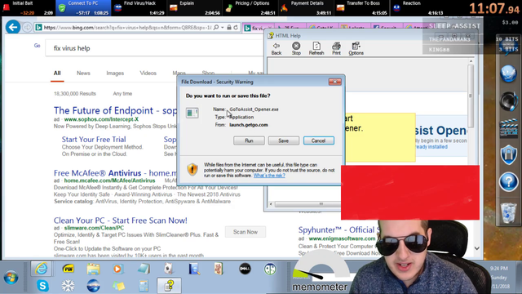Click the search magnifier in IE address bar
The width and height of the screenshot is (522, 294).
(x=216, y=27)
